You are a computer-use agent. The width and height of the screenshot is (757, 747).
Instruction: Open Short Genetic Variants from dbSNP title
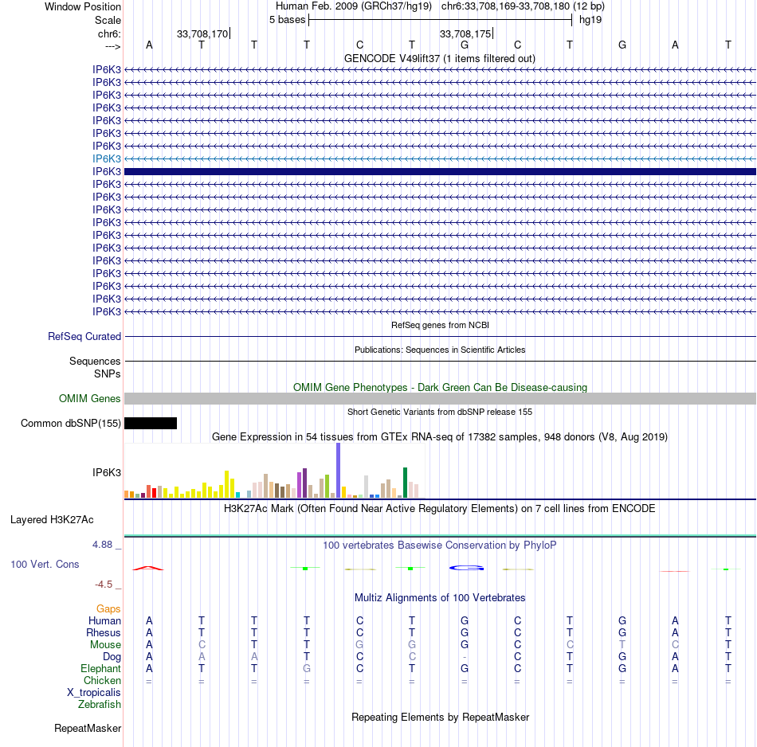pos(440,412)
